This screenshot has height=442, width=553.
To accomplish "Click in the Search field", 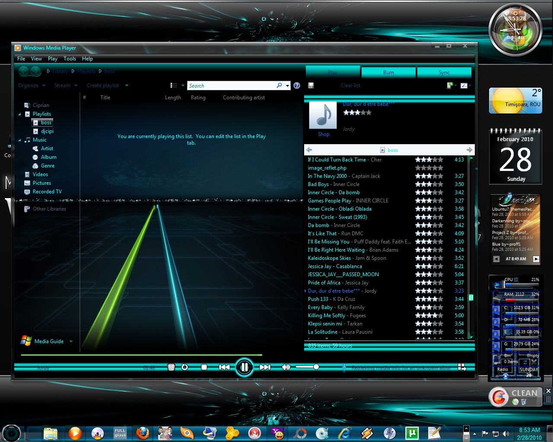I will pyautogui.click(x=231, y=85).
